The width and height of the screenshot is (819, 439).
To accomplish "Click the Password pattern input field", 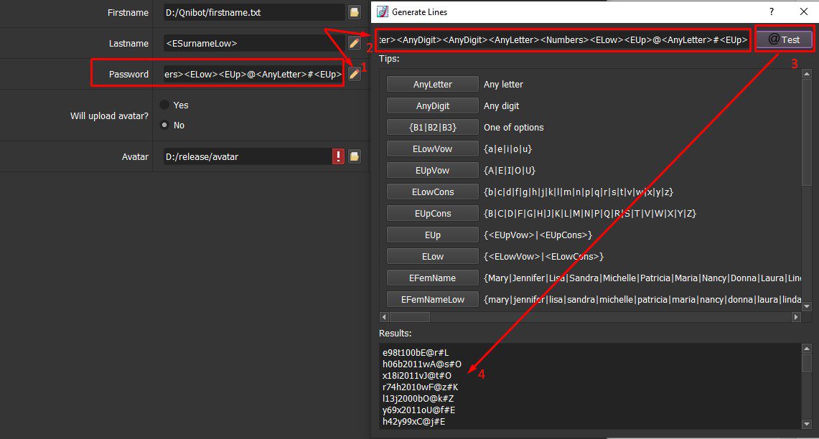I will (x=254, y=74).
